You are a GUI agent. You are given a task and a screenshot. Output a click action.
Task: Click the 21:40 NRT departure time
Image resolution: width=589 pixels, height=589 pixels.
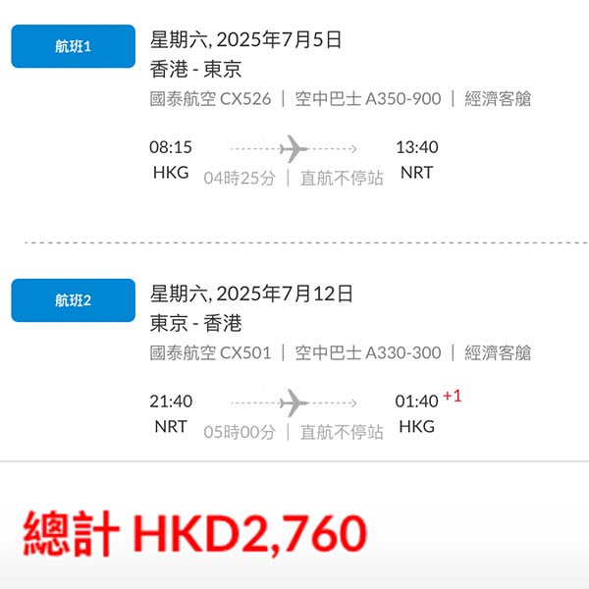tap(171, 413)
